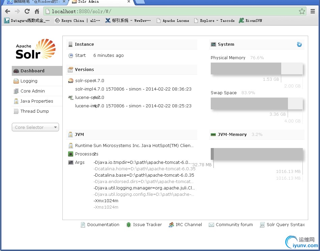Click the JVM-Memory usage bar
This screenshot has width=320, height=251.
[257, 154]
